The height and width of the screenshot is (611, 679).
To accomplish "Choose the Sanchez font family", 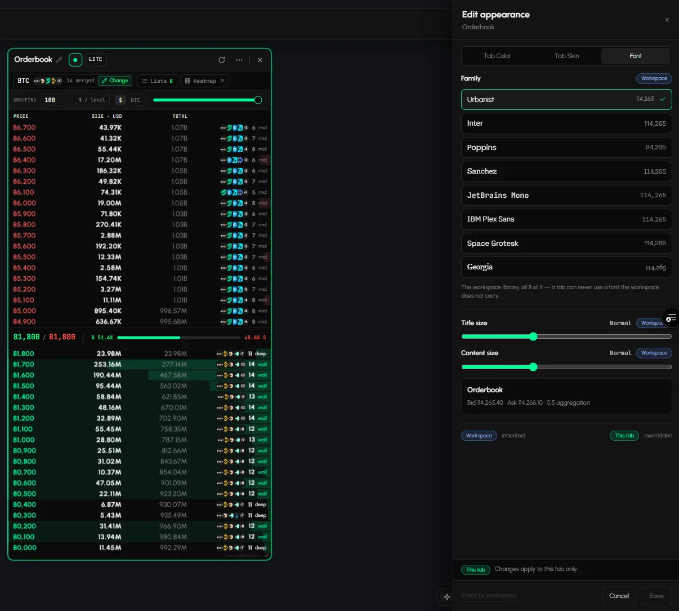I will (x=566, y=171).
